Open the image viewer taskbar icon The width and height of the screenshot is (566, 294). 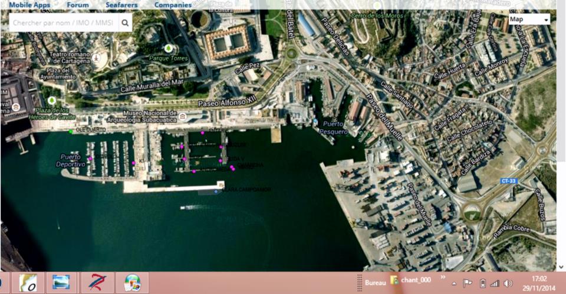[61, 283]
